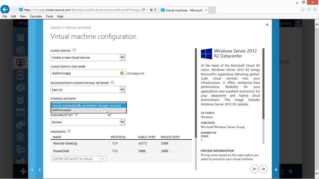Open the Tools menu

click(49, 16)
